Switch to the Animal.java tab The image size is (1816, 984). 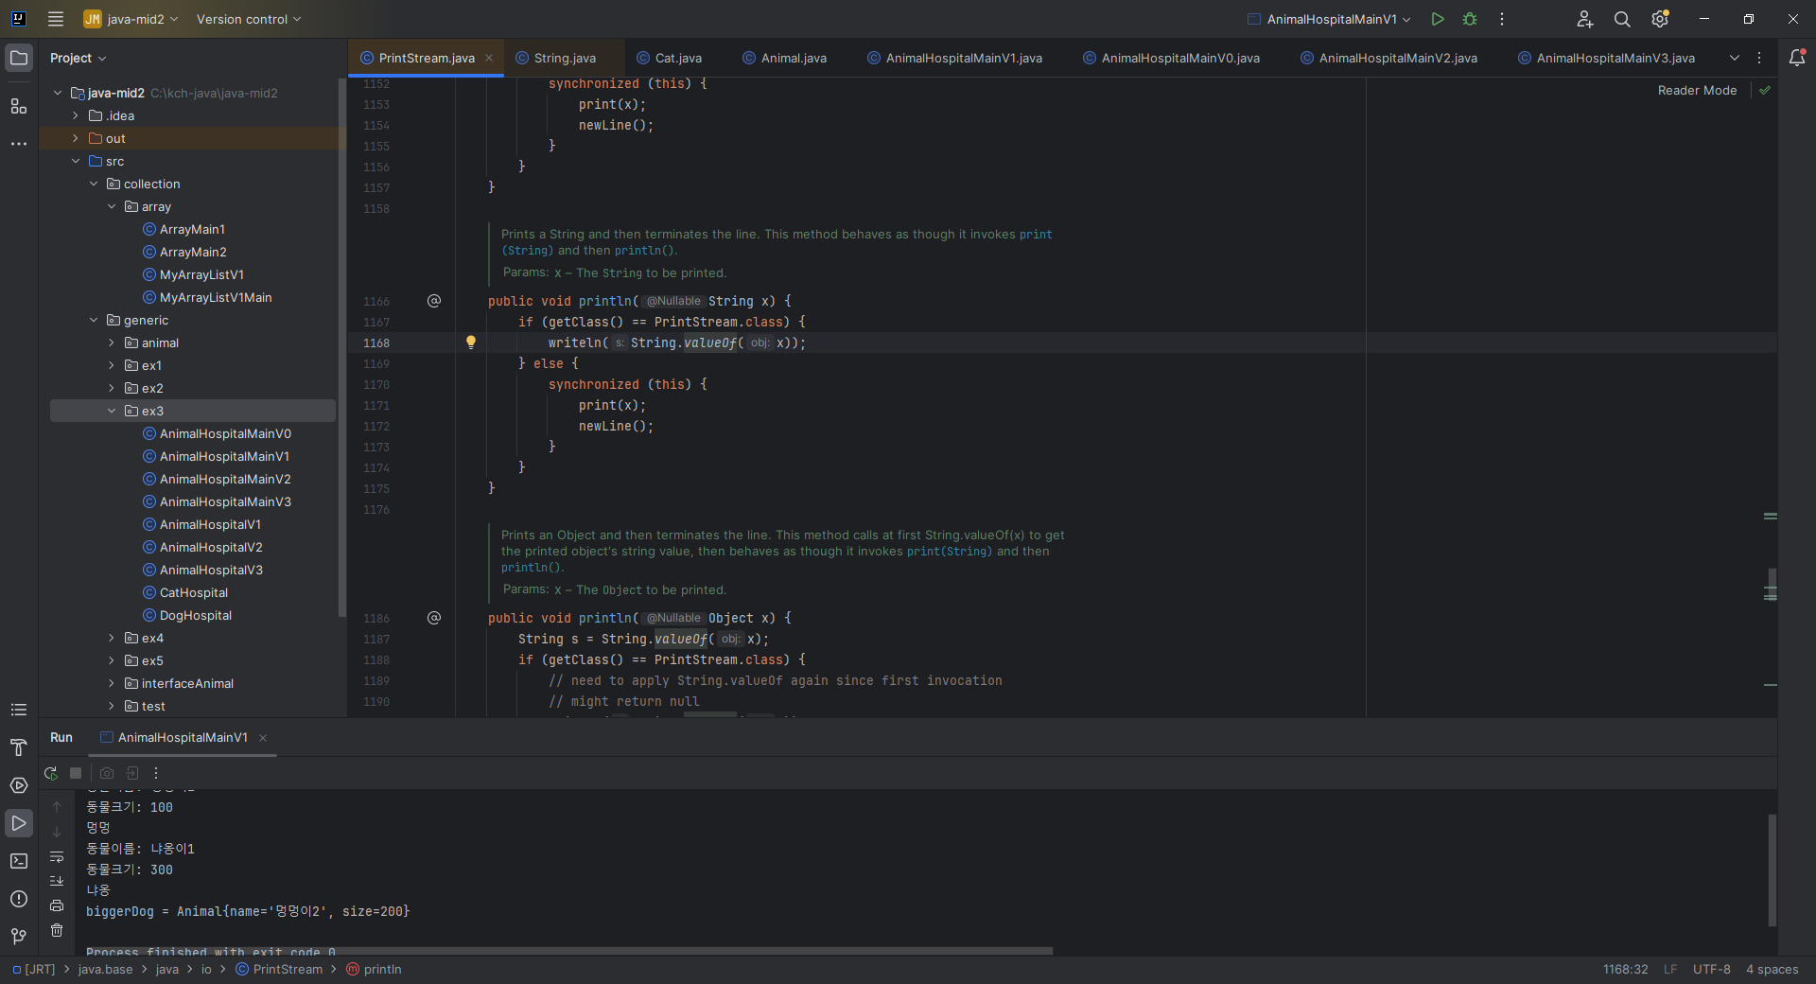pos(785,58)
